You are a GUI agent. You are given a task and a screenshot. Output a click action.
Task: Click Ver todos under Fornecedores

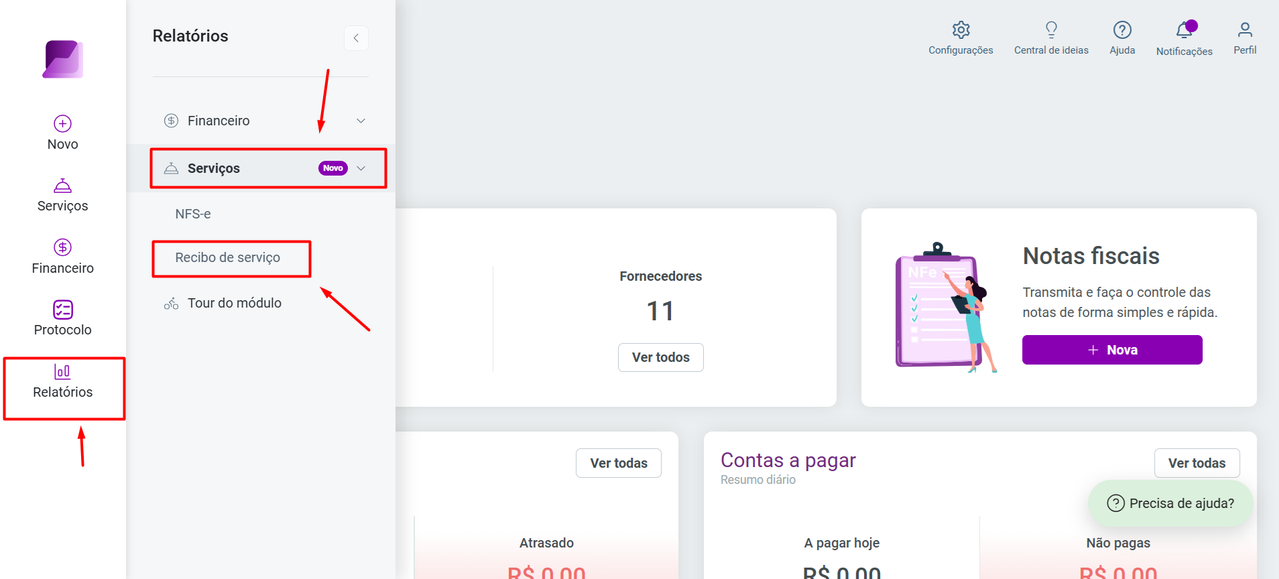coord(661,357)
